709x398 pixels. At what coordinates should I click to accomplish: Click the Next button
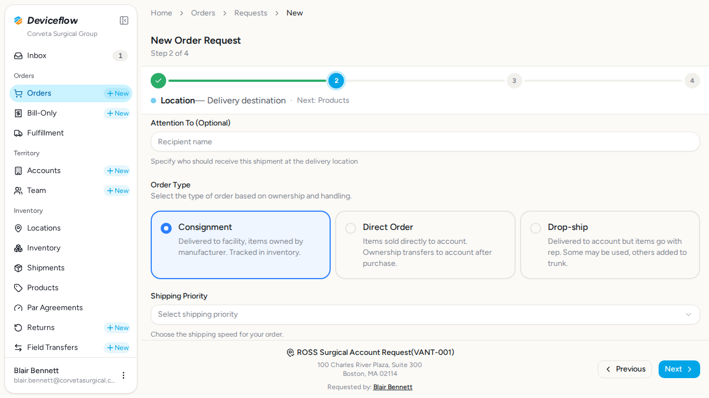(x=679, y=369)
